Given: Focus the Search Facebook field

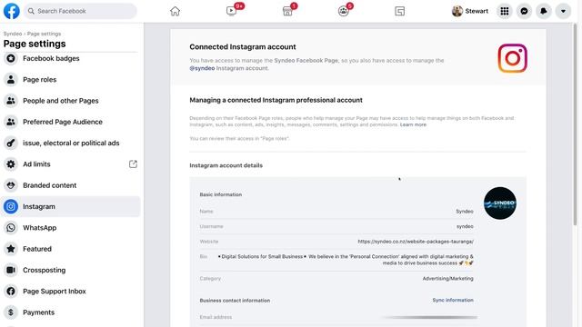Looking at the screenshot, I should point(81,11).
